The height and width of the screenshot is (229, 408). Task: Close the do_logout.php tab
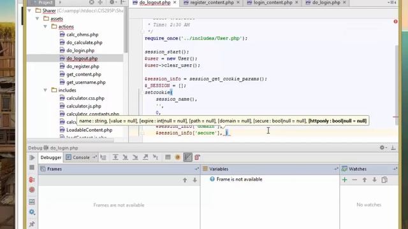(175, 3)
